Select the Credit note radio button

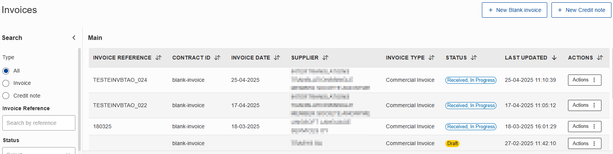[x=6, y=96]
